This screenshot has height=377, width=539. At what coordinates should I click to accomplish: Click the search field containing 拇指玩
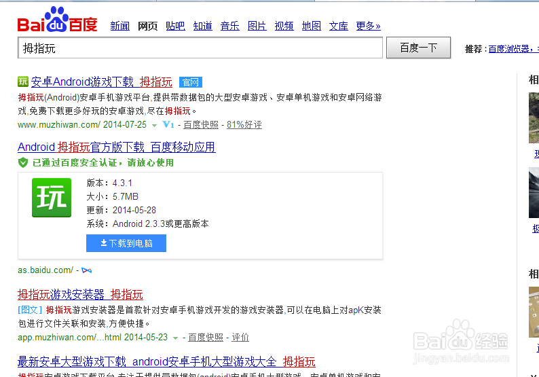click(200, 48)
